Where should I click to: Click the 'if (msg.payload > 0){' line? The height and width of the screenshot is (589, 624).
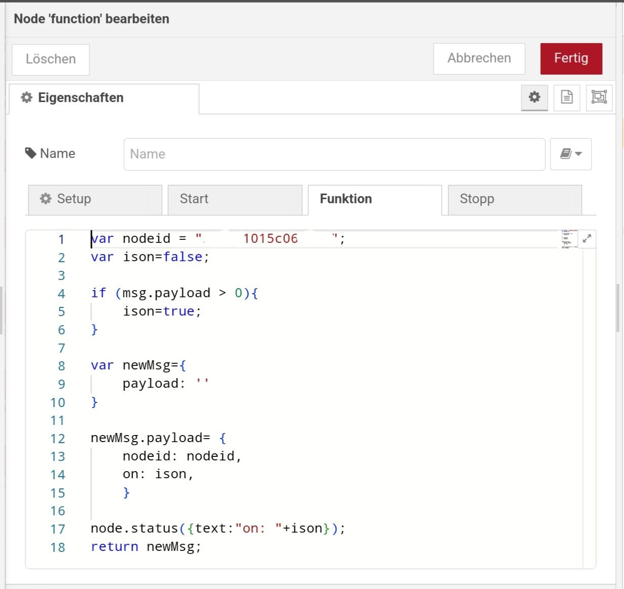pyautogui.click(x=175, y=293)
